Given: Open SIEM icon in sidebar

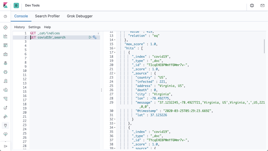Looking at the screenshot, I should click(x=6, y=117).
